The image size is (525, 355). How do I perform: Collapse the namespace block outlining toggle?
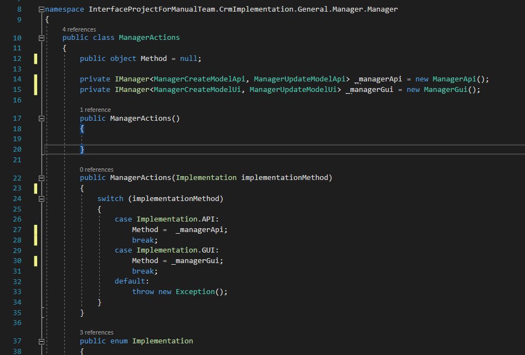pos(41,10)
